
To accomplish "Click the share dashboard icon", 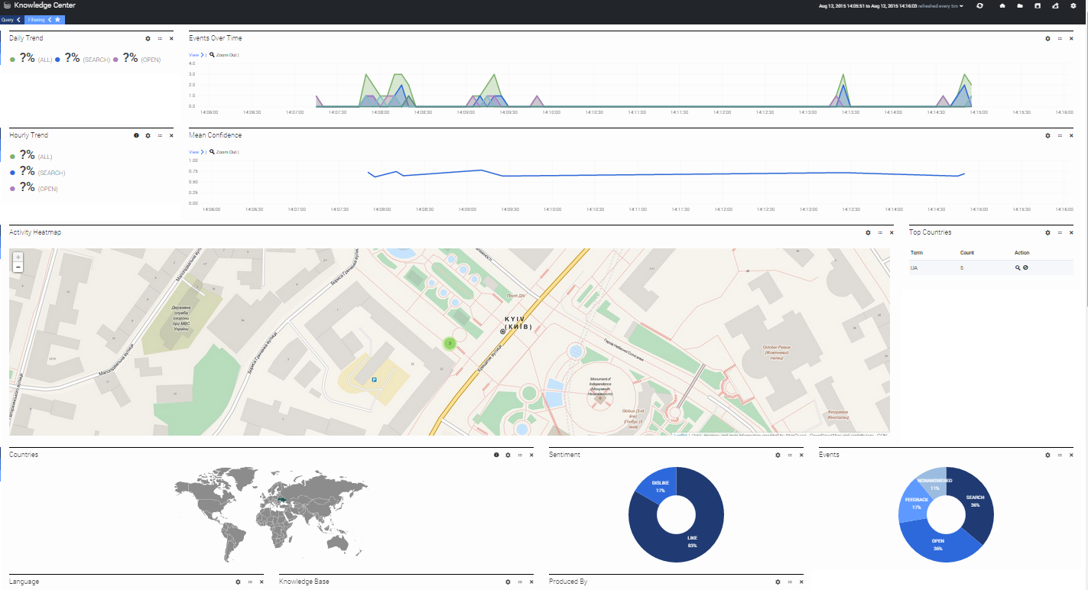I will tap(1055, 5).
